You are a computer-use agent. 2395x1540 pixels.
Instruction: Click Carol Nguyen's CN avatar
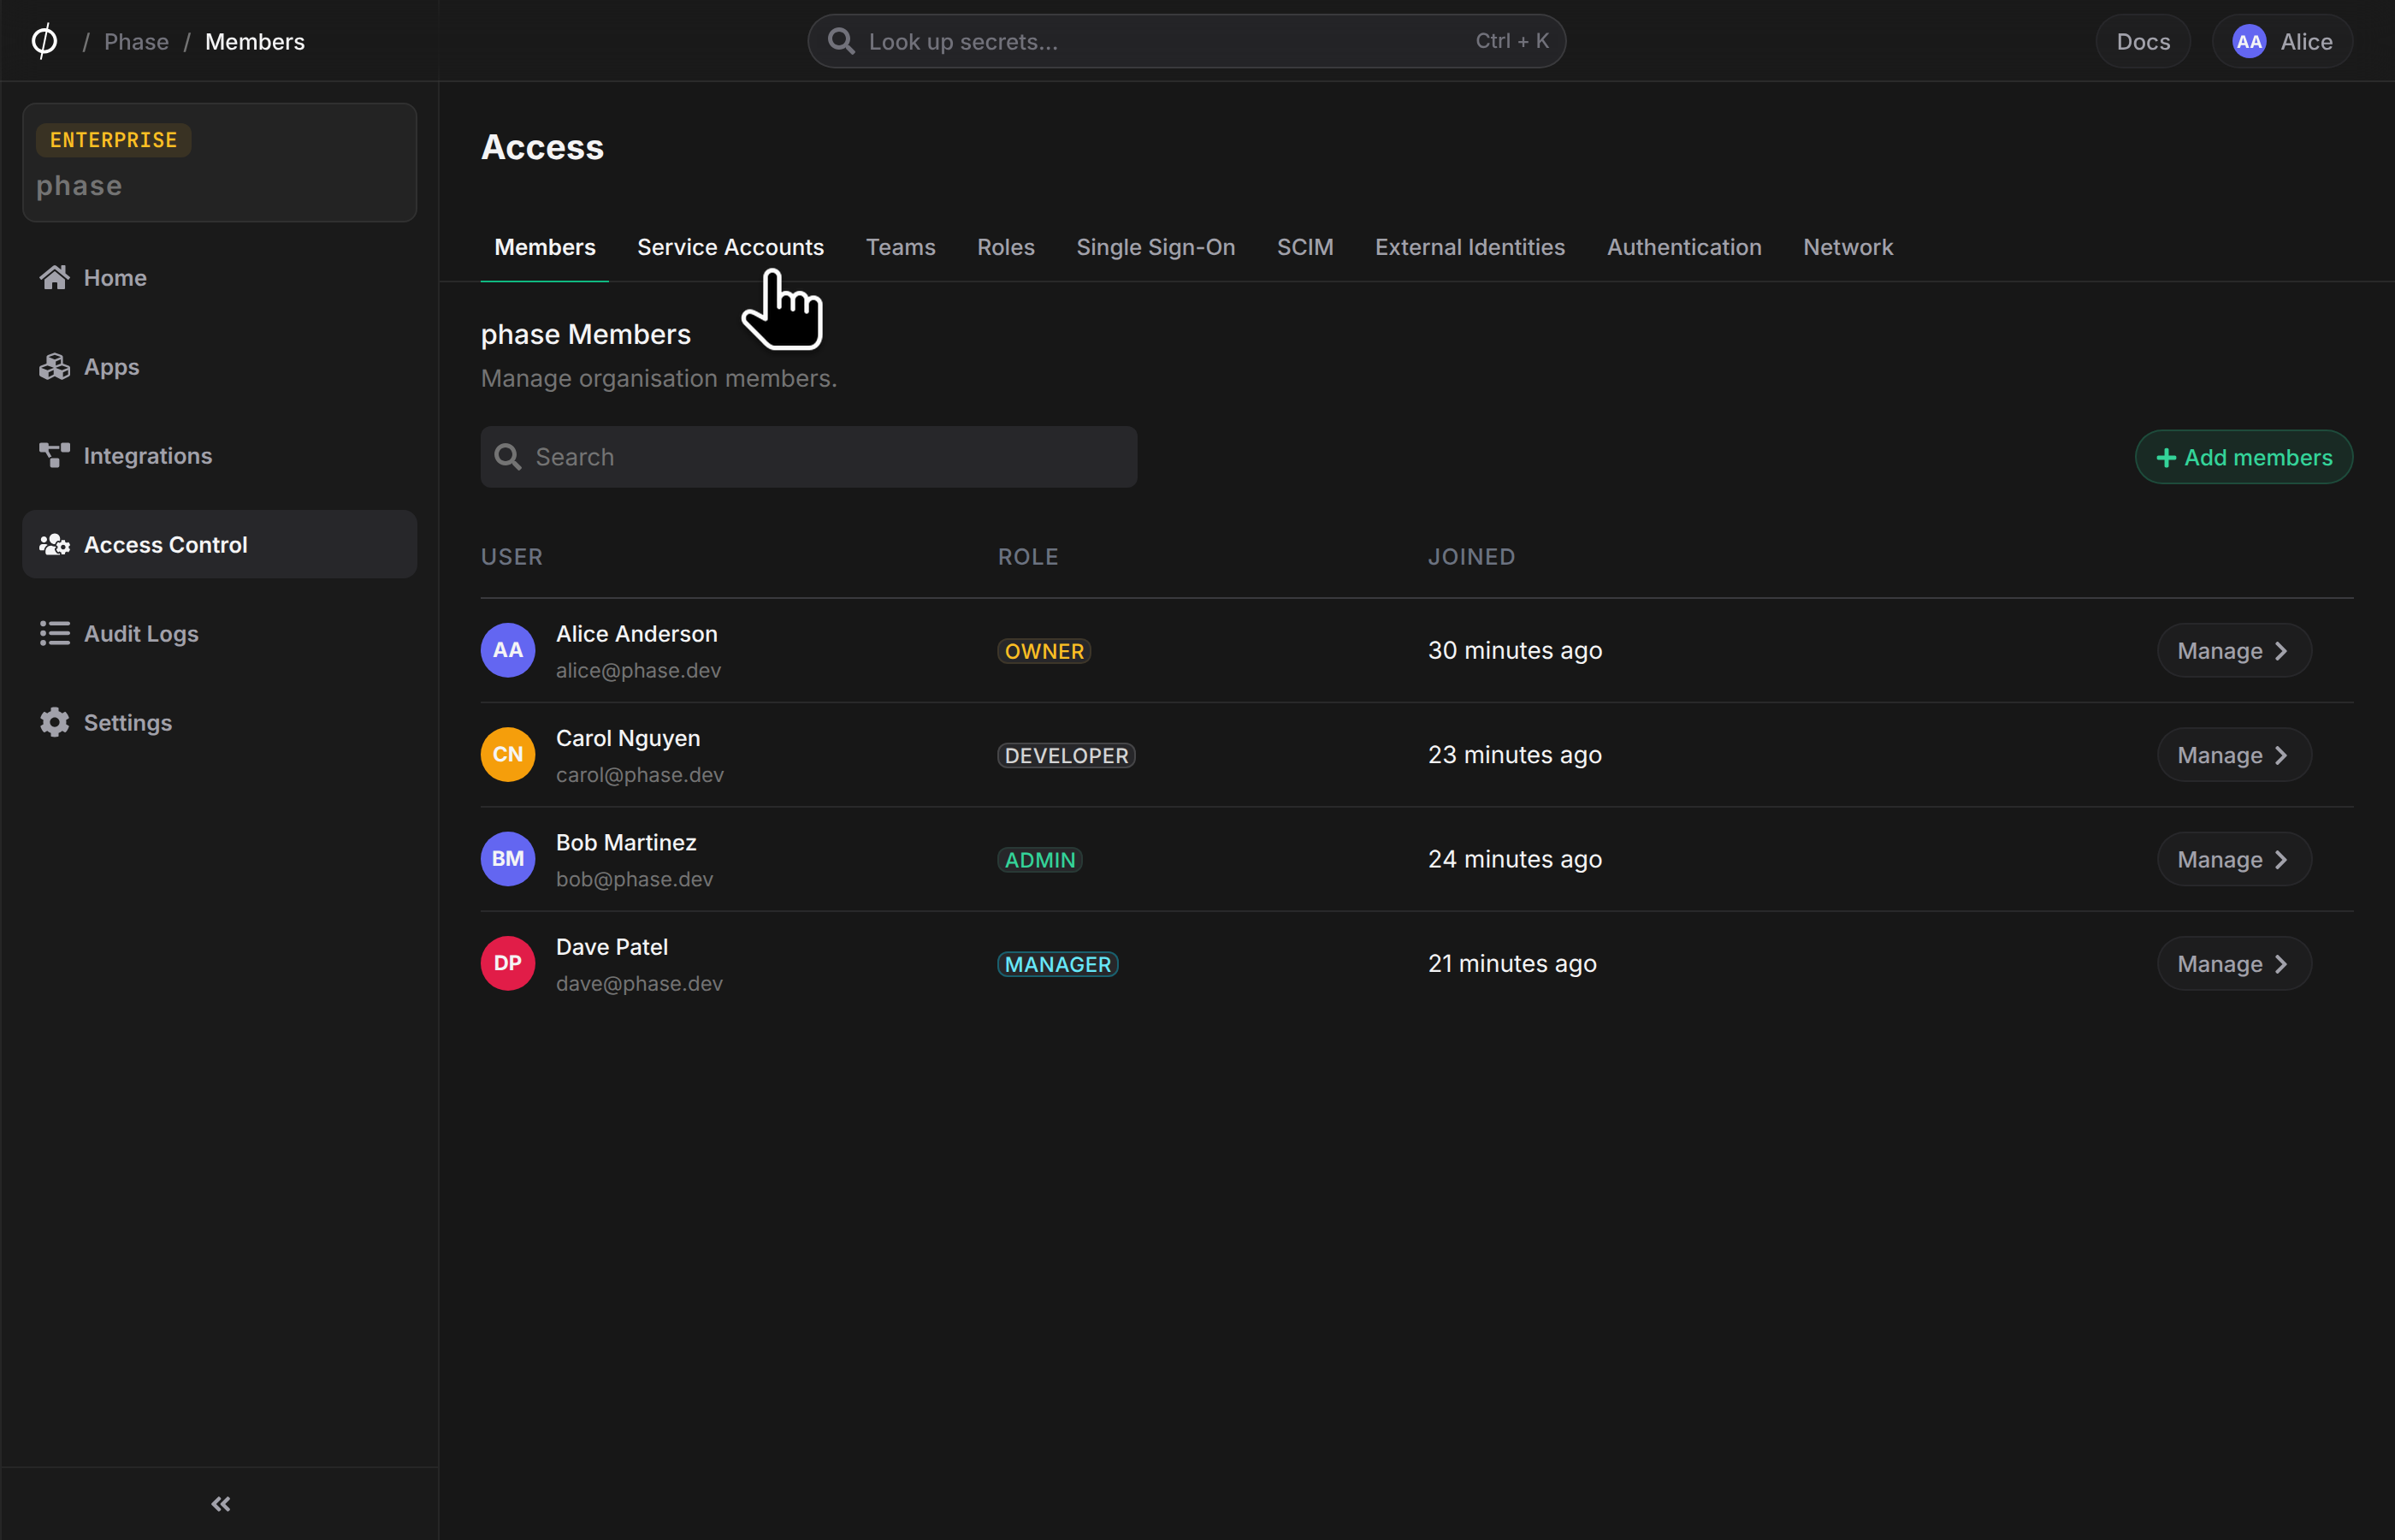coord(508,754)
